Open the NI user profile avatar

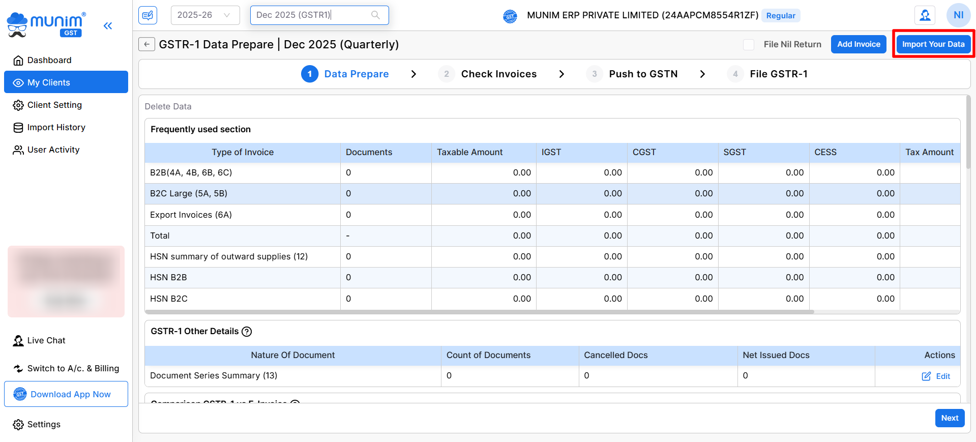click(x=958, y=15)
